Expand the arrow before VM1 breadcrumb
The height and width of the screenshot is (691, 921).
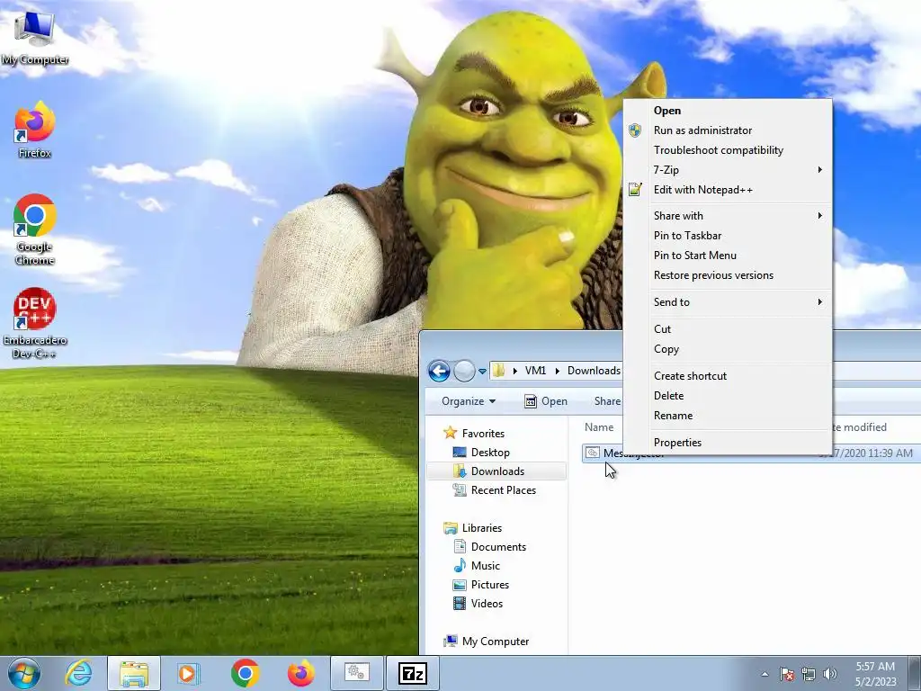point(515,371)
